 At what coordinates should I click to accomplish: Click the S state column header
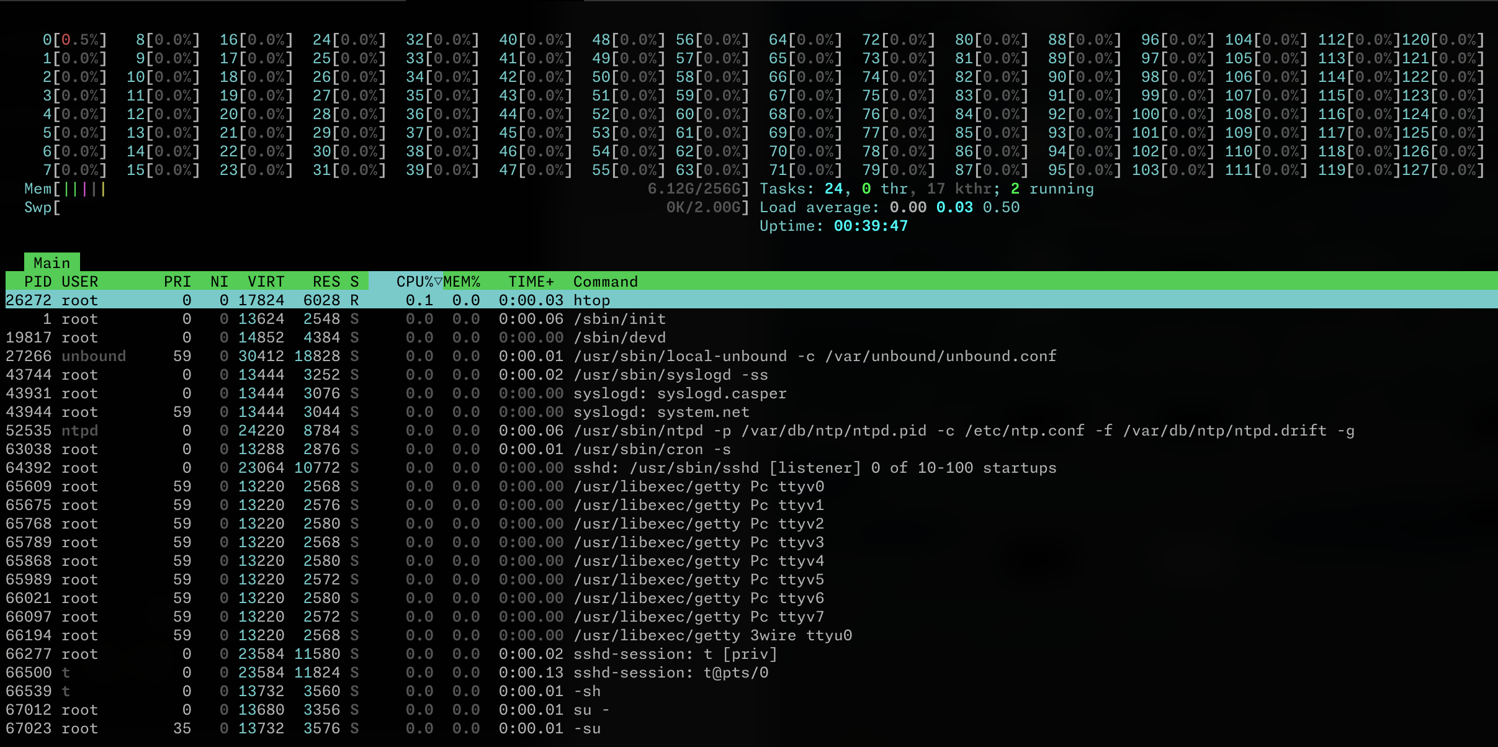coord(354,281)
